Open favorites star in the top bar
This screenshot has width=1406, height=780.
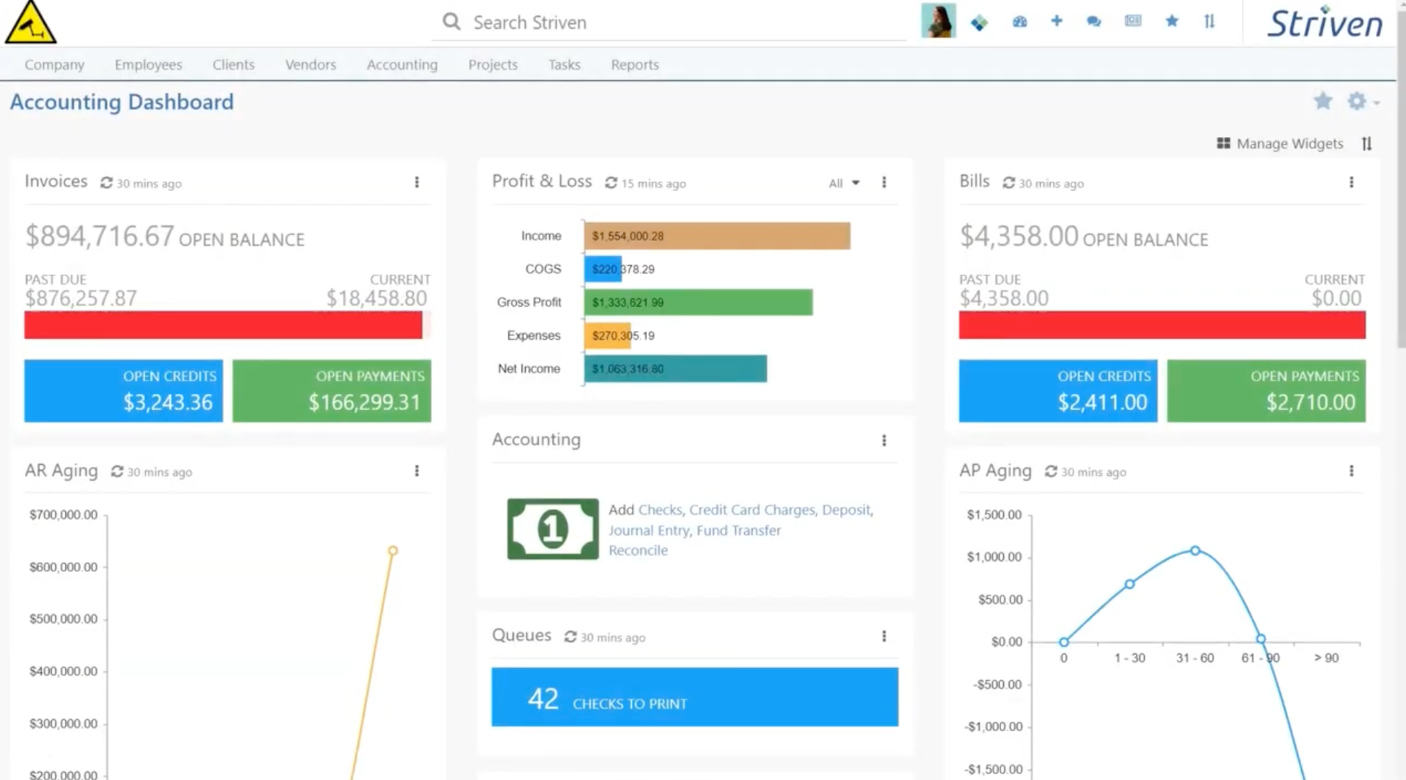pos(1172,22)
